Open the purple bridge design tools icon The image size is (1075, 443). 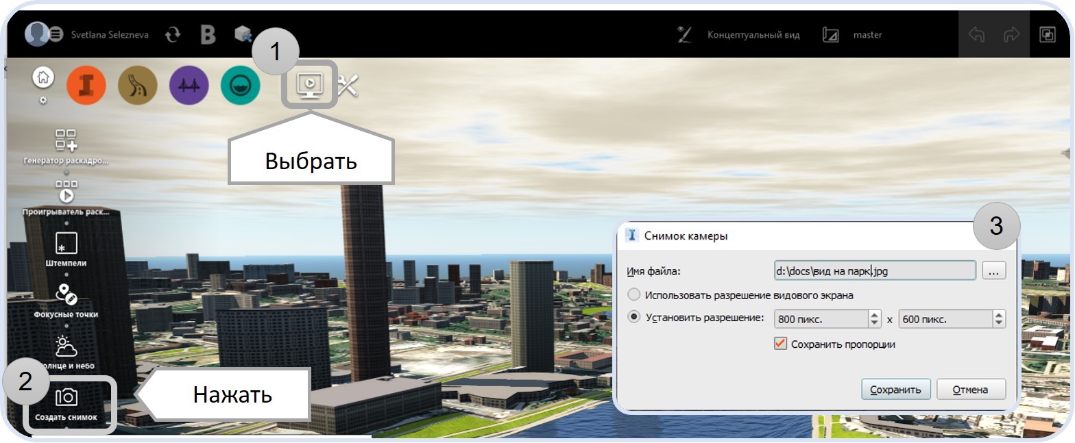coord(189,85)
